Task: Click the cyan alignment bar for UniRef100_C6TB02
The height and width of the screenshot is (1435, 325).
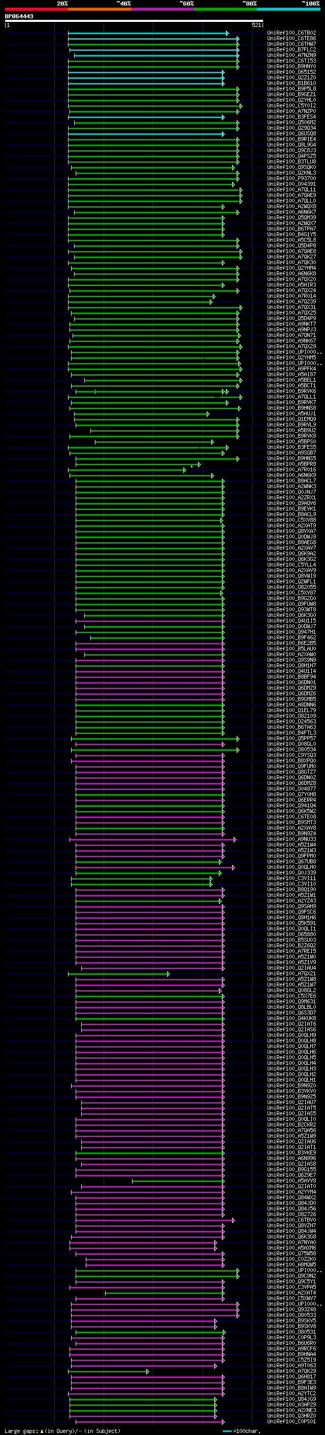Action: [x=148, y=34]
